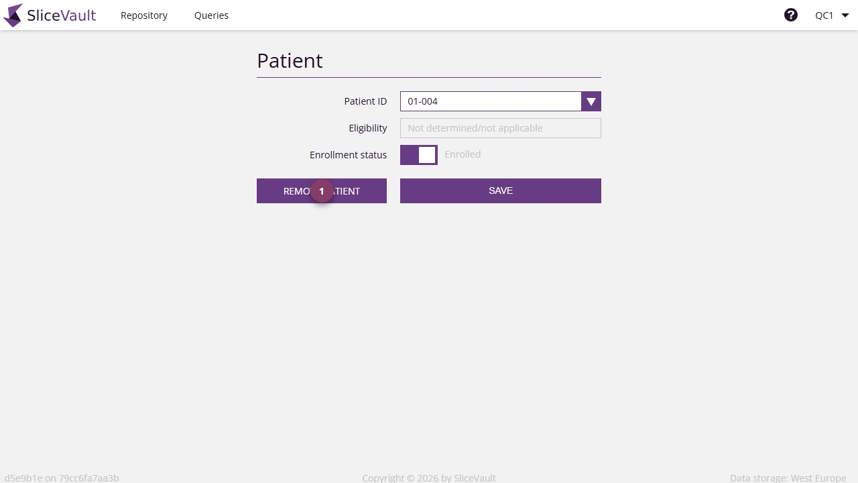Image resolution: width=858 pixels, height=483 pixels.
Task: Click the Eligibility field
Action: (x=500, y=128)
